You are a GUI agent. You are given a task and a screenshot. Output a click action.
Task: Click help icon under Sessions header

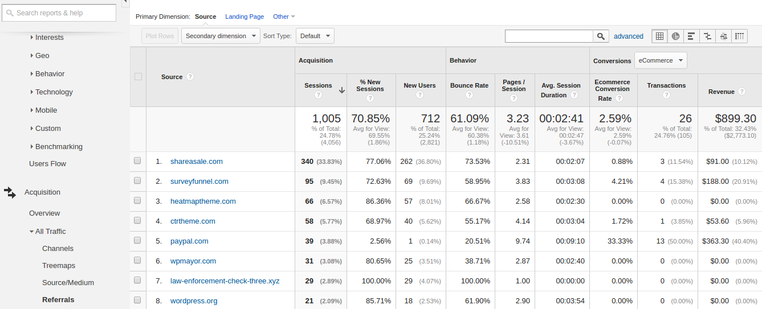coord(319,95)
